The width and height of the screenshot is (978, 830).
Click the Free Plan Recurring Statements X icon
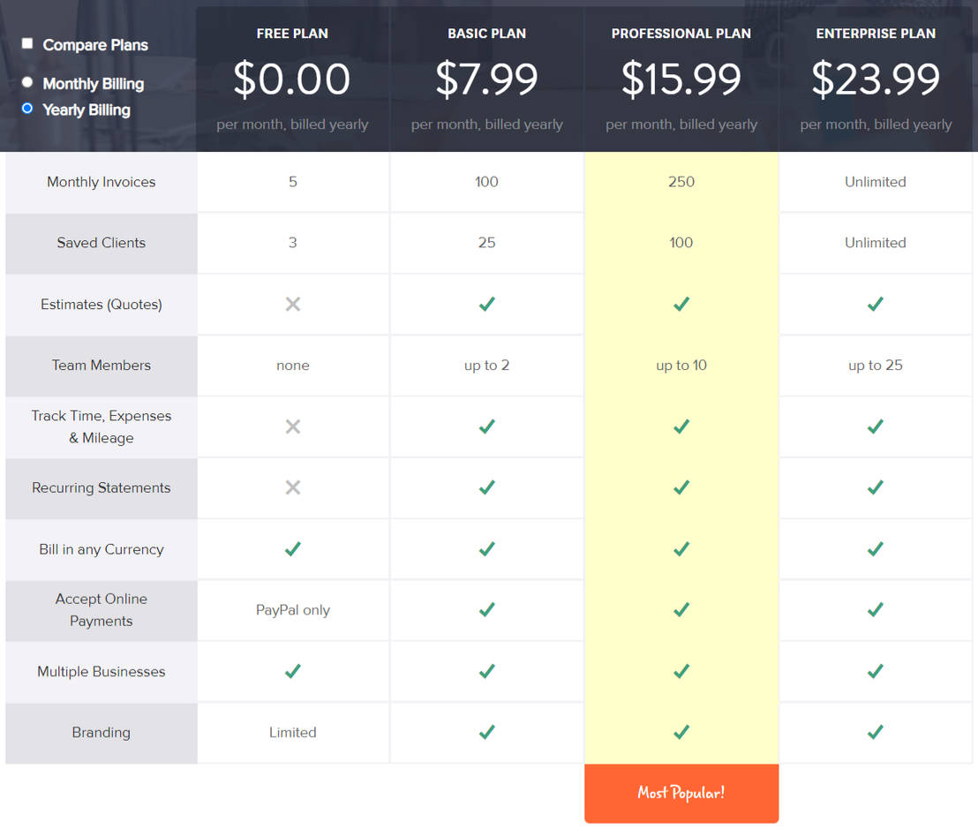point(293,487)
